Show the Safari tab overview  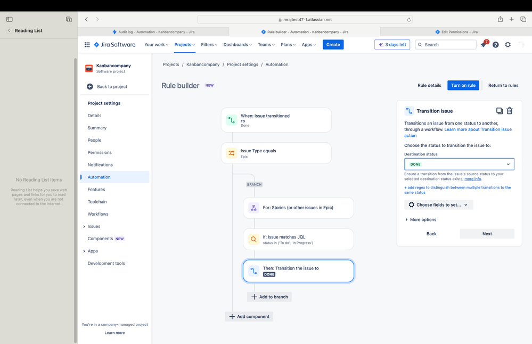pos(523,19)
